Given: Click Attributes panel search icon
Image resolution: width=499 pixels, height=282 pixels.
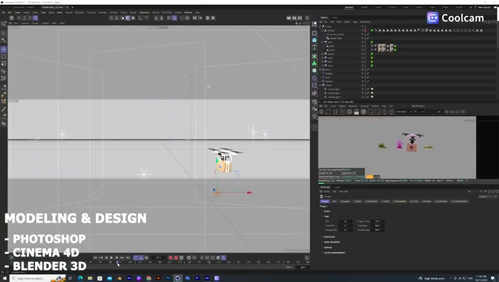Looking at the screenshot, I should [481, 192].
